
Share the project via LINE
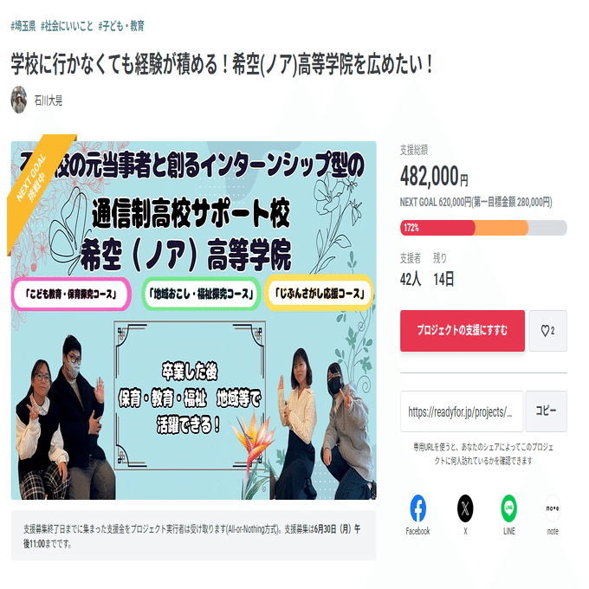coord(509,514)
